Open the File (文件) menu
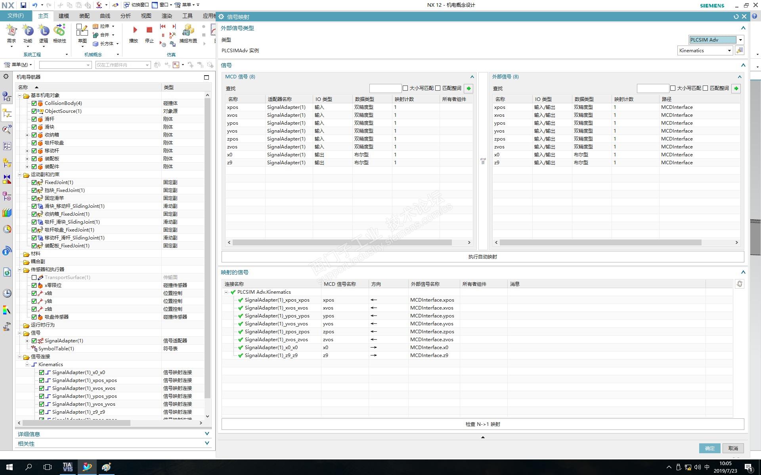The image size is (761, 475). coord(15,16)
